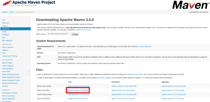Open Maven Plugins sidebar link

pyautogui.click(x=7, y=63)
